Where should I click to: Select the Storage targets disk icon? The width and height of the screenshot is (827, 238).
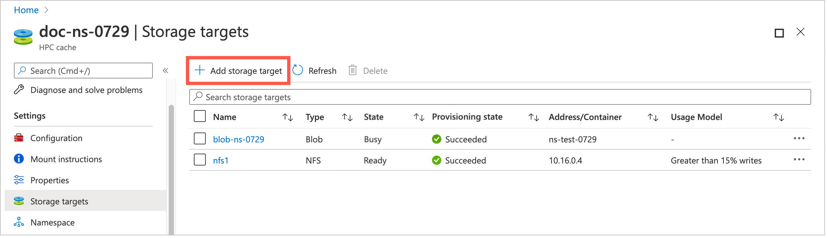(19, 201)
